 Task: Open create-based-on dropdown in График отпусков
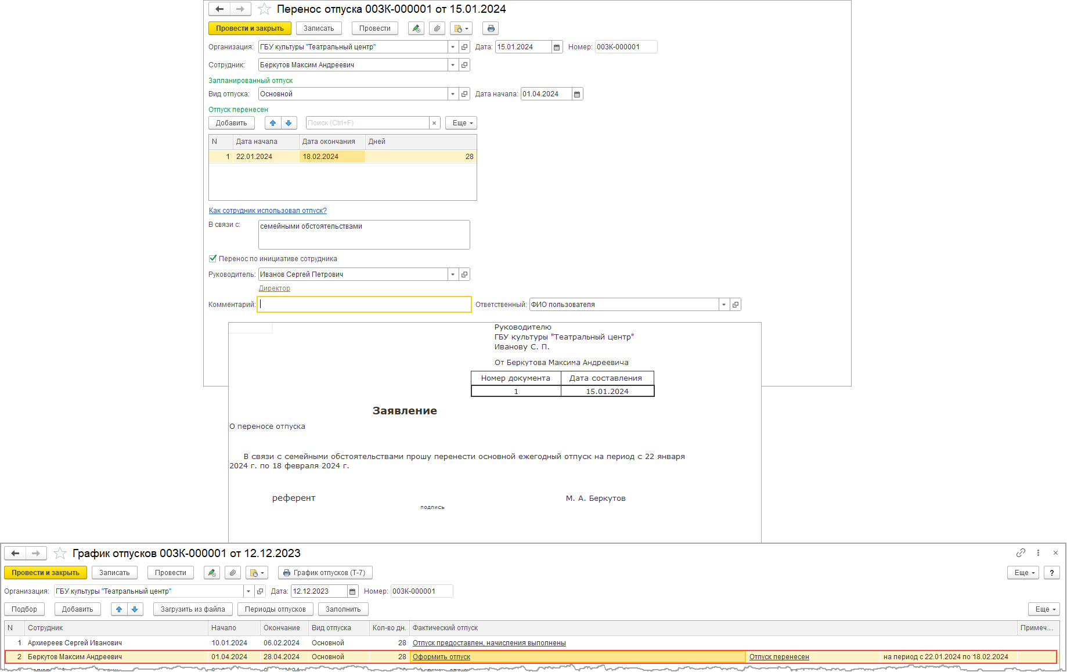pyautogui.click(x=257, y=573)
